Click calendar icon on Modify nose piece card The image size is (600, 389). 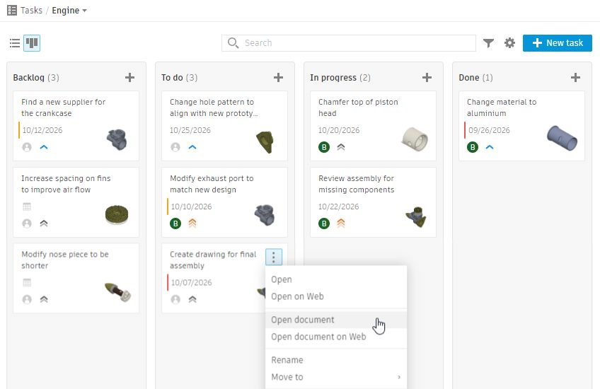[27, 283]
